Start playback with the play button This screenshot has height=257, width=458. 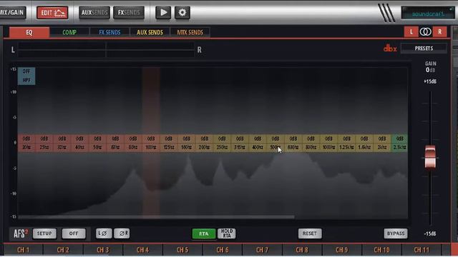(163, 13)
